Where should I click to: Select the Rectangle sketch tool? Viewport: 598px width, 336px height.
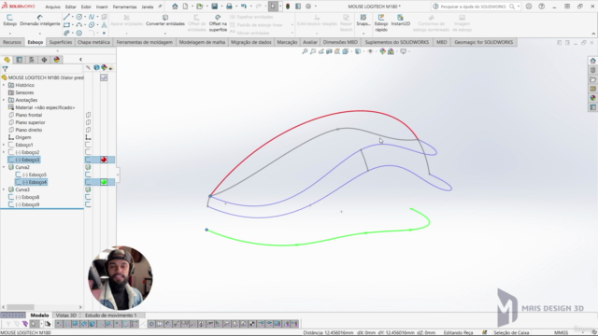66,25
